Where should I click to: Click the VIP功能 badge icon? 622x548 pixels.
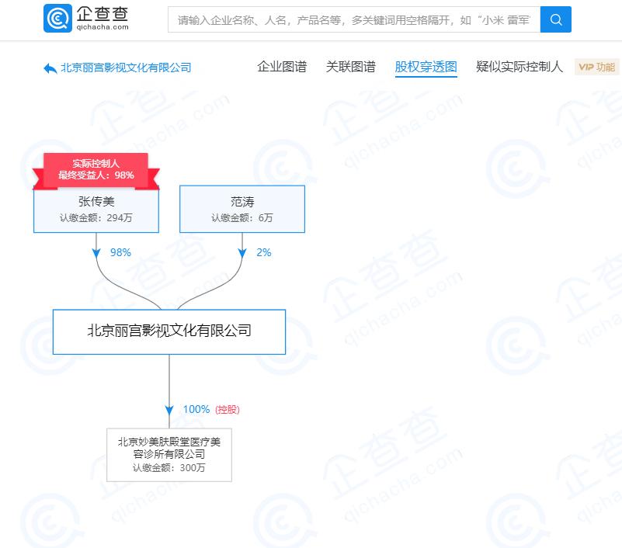point(596,67)
